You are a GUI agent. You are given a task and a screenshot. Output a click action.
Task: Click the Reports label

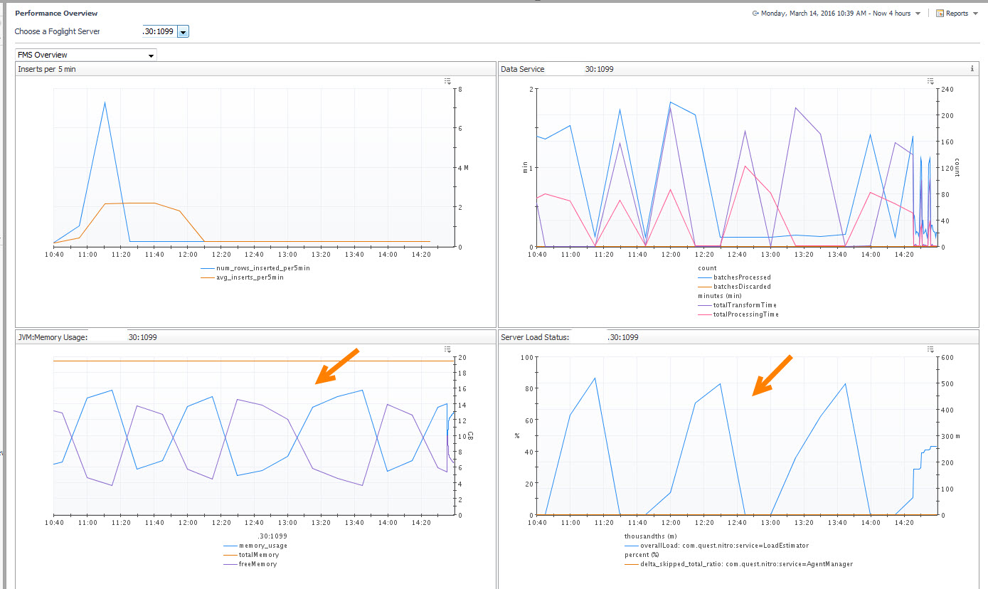957,13
